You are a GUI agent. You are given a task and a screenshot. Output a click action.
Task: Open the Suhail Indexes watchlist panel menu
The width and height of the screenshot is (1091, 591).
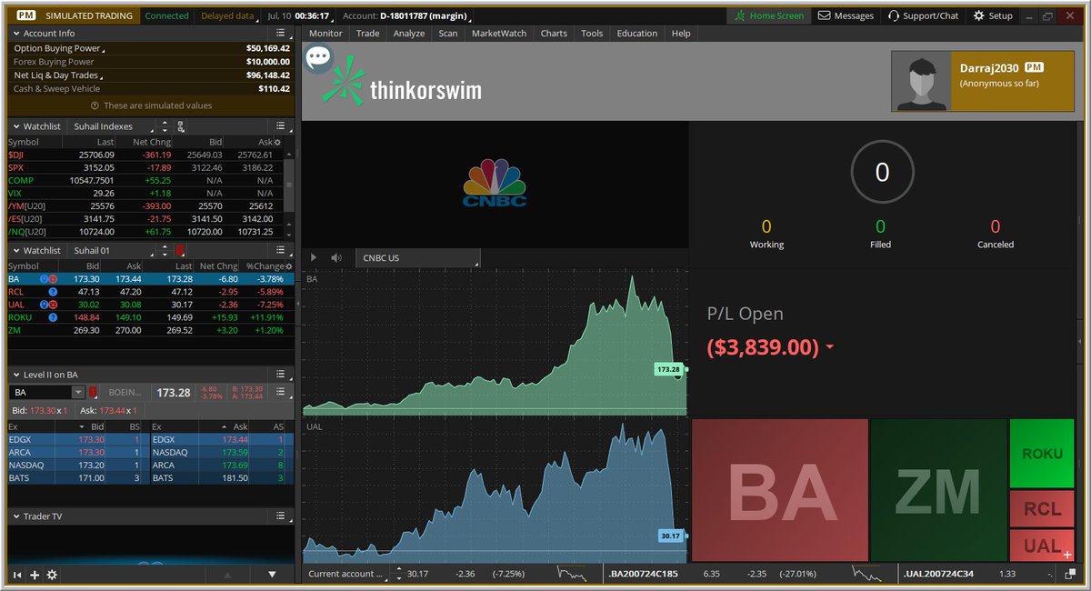point(282,126)
